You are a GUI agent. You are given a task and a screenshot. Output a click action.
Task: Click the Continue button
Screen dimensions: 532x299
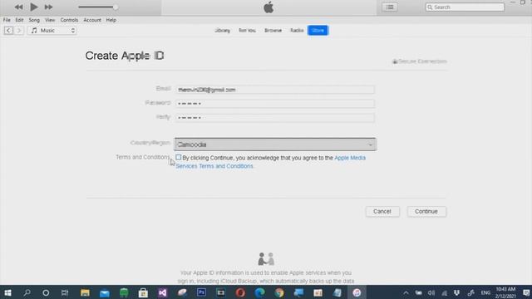(426, 211)
